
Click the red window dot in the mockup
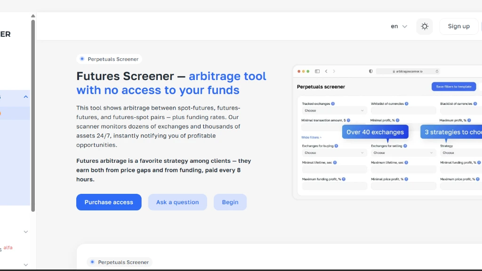point(299,72)
